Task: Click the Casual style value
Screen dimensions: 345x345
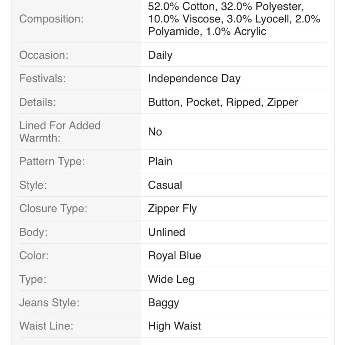Action: point(165,185)
